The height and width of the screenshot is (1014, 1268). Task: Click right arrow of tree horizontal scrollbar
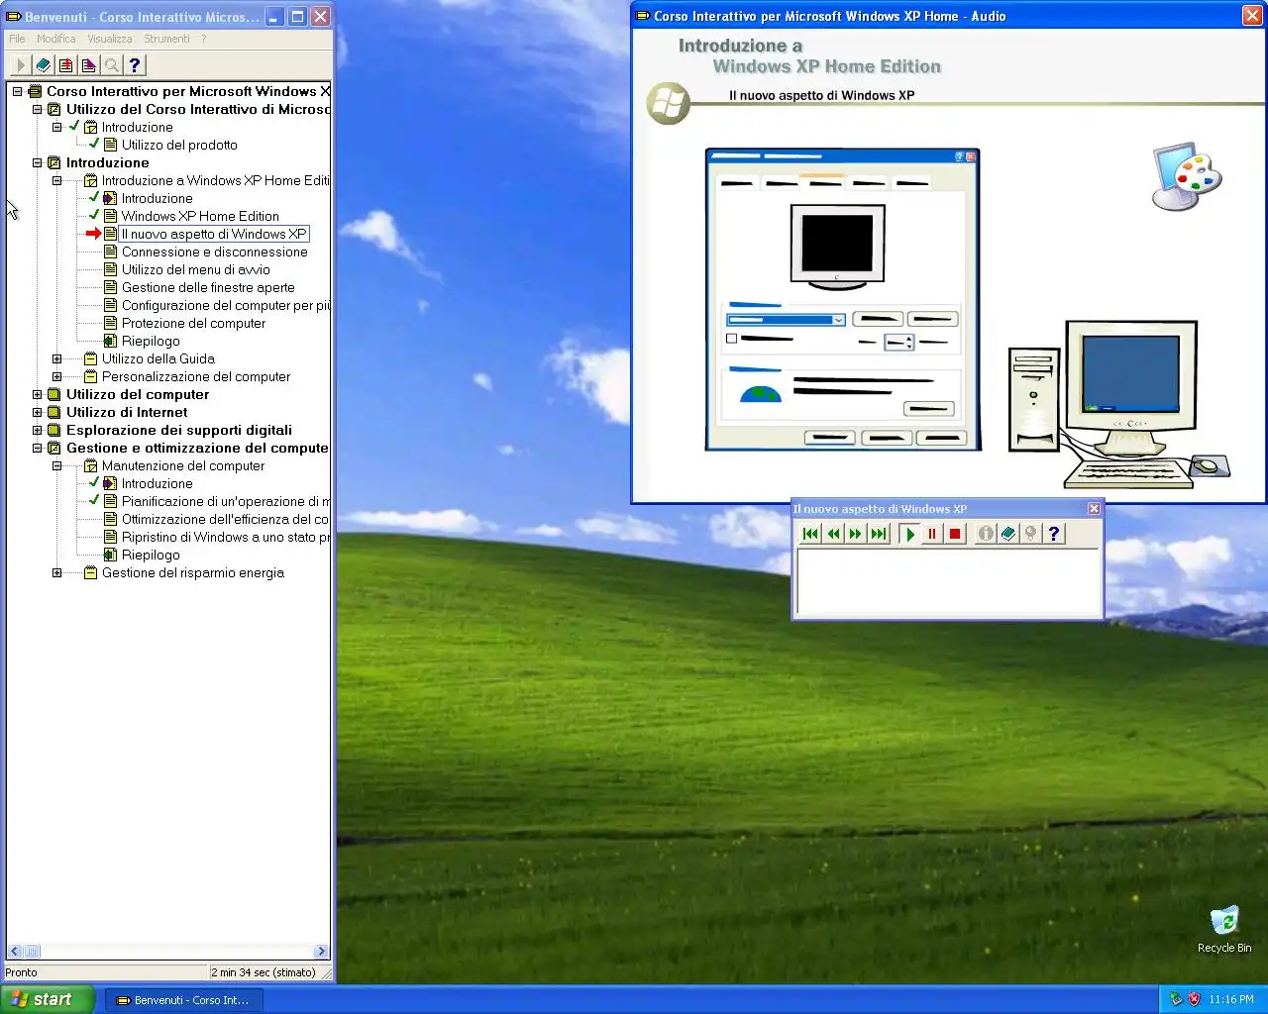pos(321,952)
